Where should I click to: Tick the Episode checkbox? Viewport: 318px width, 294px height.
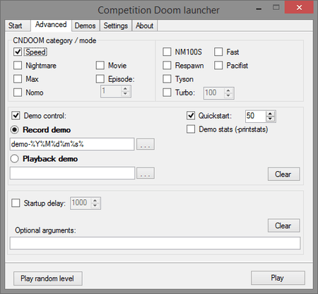[x=100, y=79]
